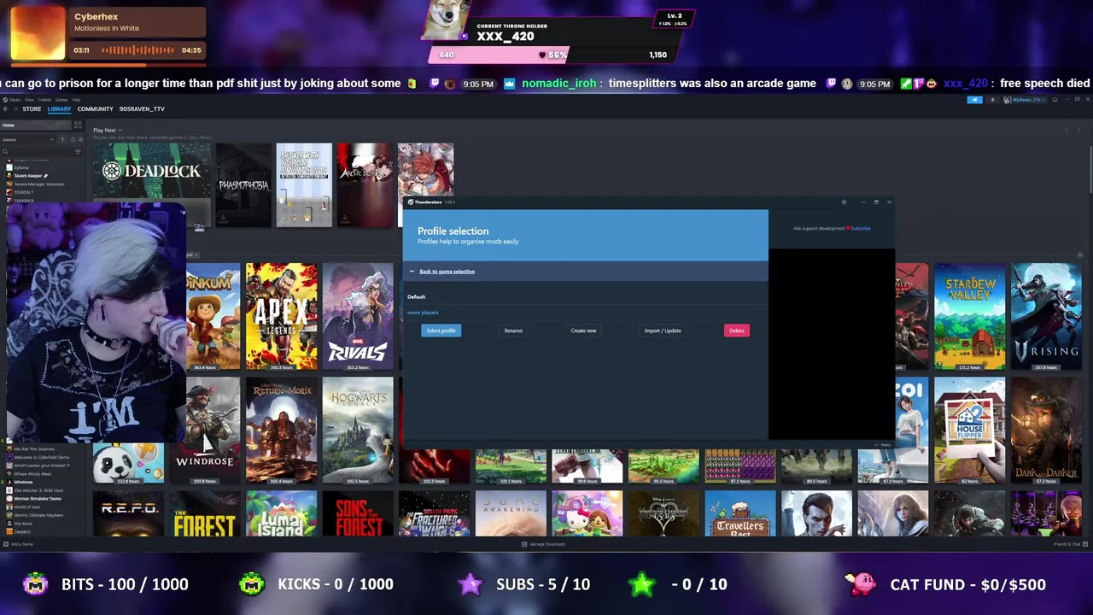Open the Luma Island game cover
Viewport: 1093px width, 615px height.
281,513
